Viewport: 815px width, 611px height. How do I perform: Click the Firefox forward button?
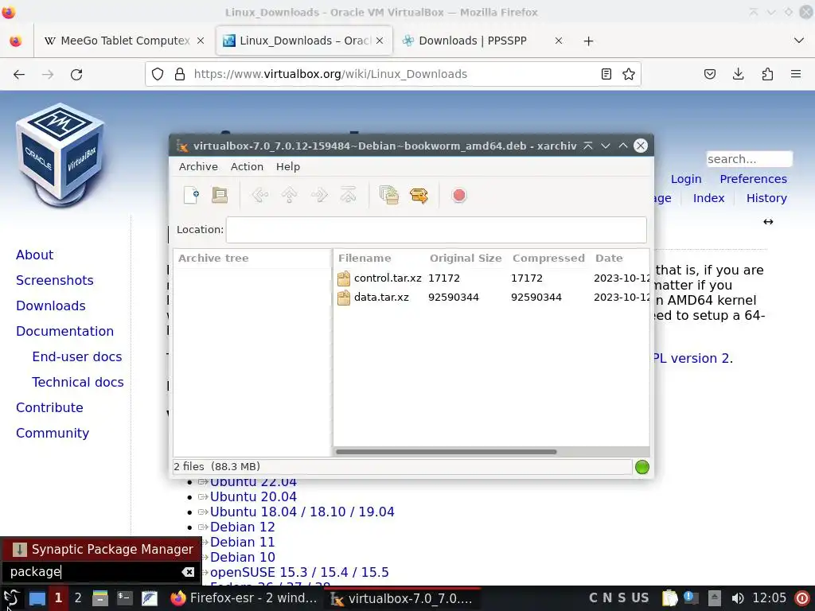(x=48, y=74)
